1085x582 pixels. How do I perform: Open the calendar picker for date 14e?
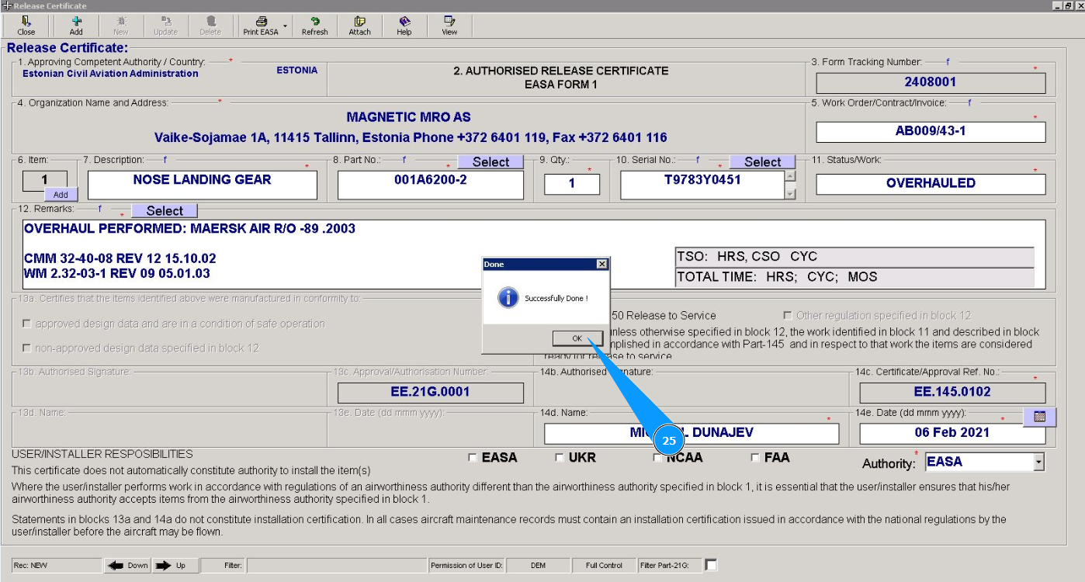click(x=1039, y=417)
